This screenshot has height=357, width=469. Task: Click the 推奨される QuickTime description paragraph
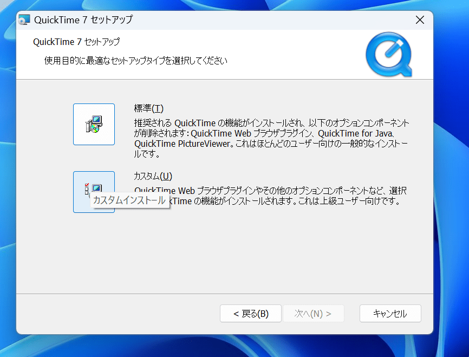tap(271, 138)
